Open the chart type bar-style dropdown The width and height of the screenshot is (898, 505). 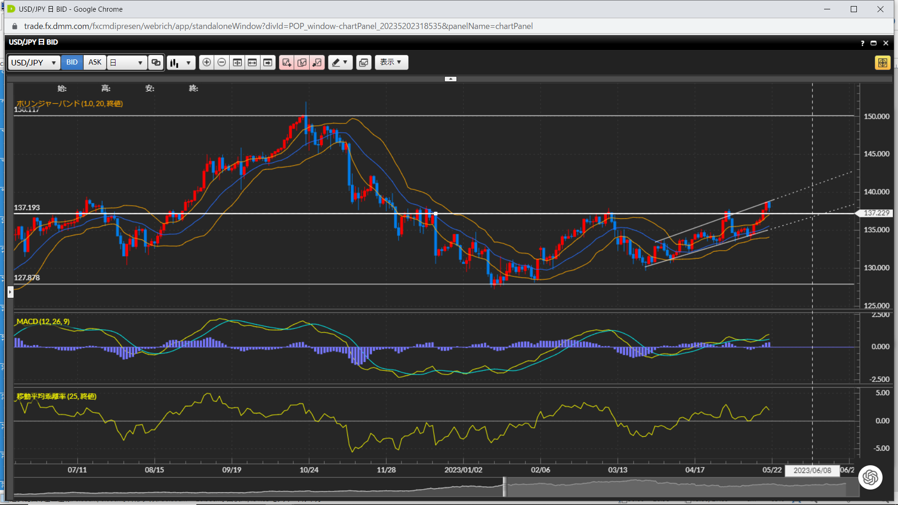pyautogui.click(x=181, y=63)
